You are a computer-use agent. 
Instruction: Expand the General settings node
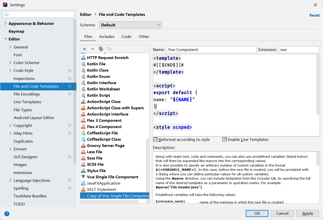10,47
